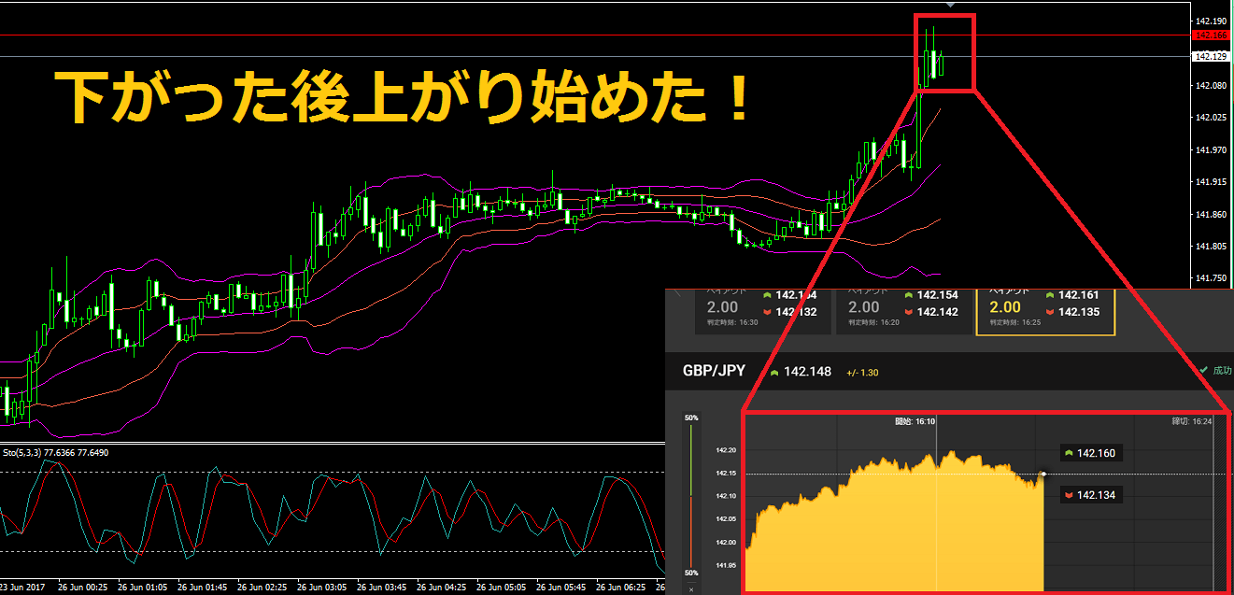Screen dimensions: 1234x595
Task: Select the highlighted 16:25 payout card
Action: (1045, 310)
